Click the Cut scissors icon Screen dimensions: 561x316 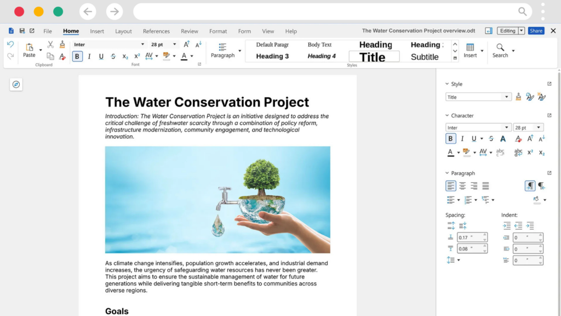[x=50, y=44]
